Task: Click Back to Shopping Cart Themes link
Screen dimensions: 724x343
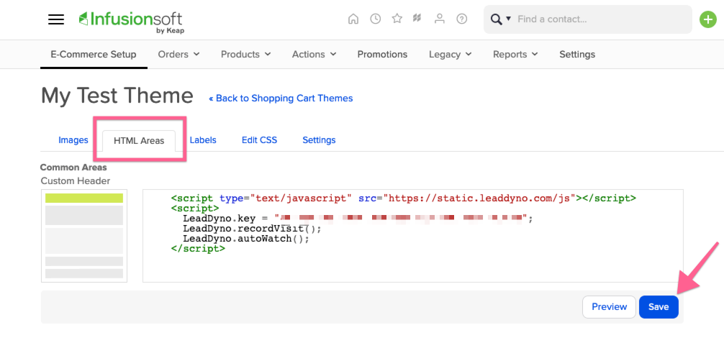Action: tap(281, 99)
